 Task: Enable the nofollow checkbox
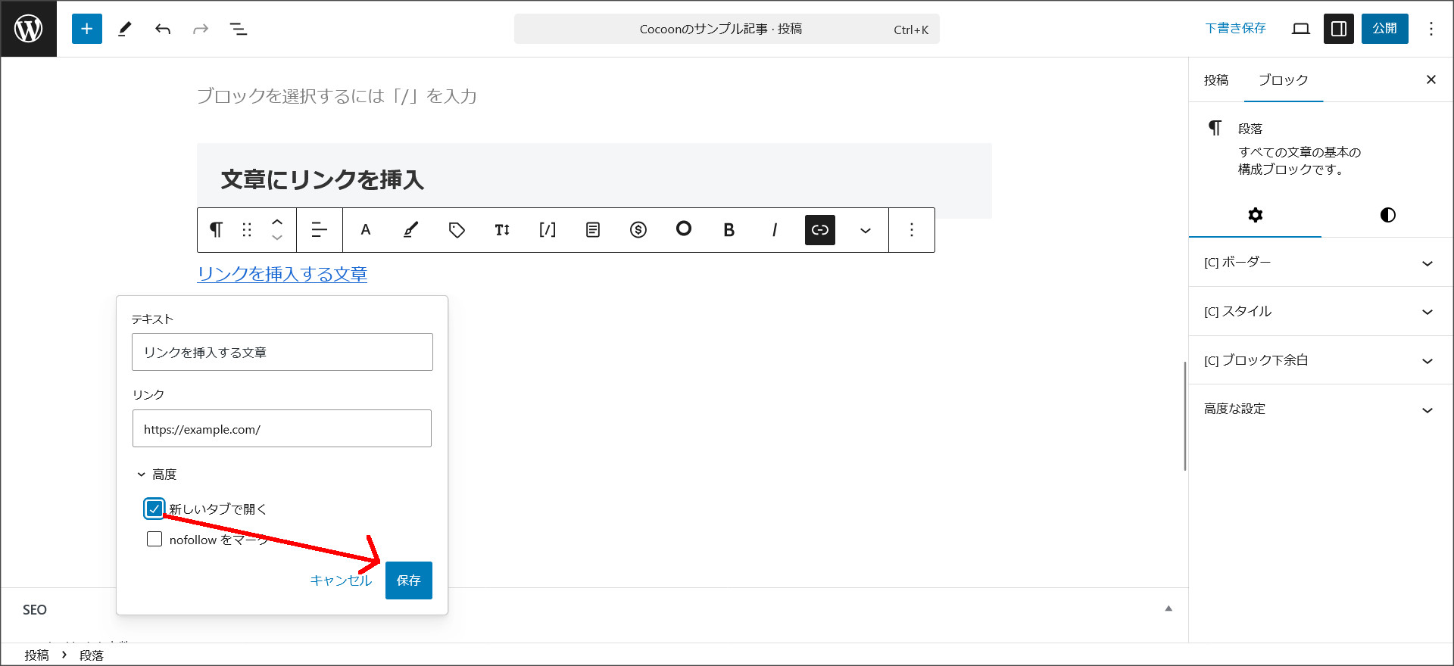(154, 540)
